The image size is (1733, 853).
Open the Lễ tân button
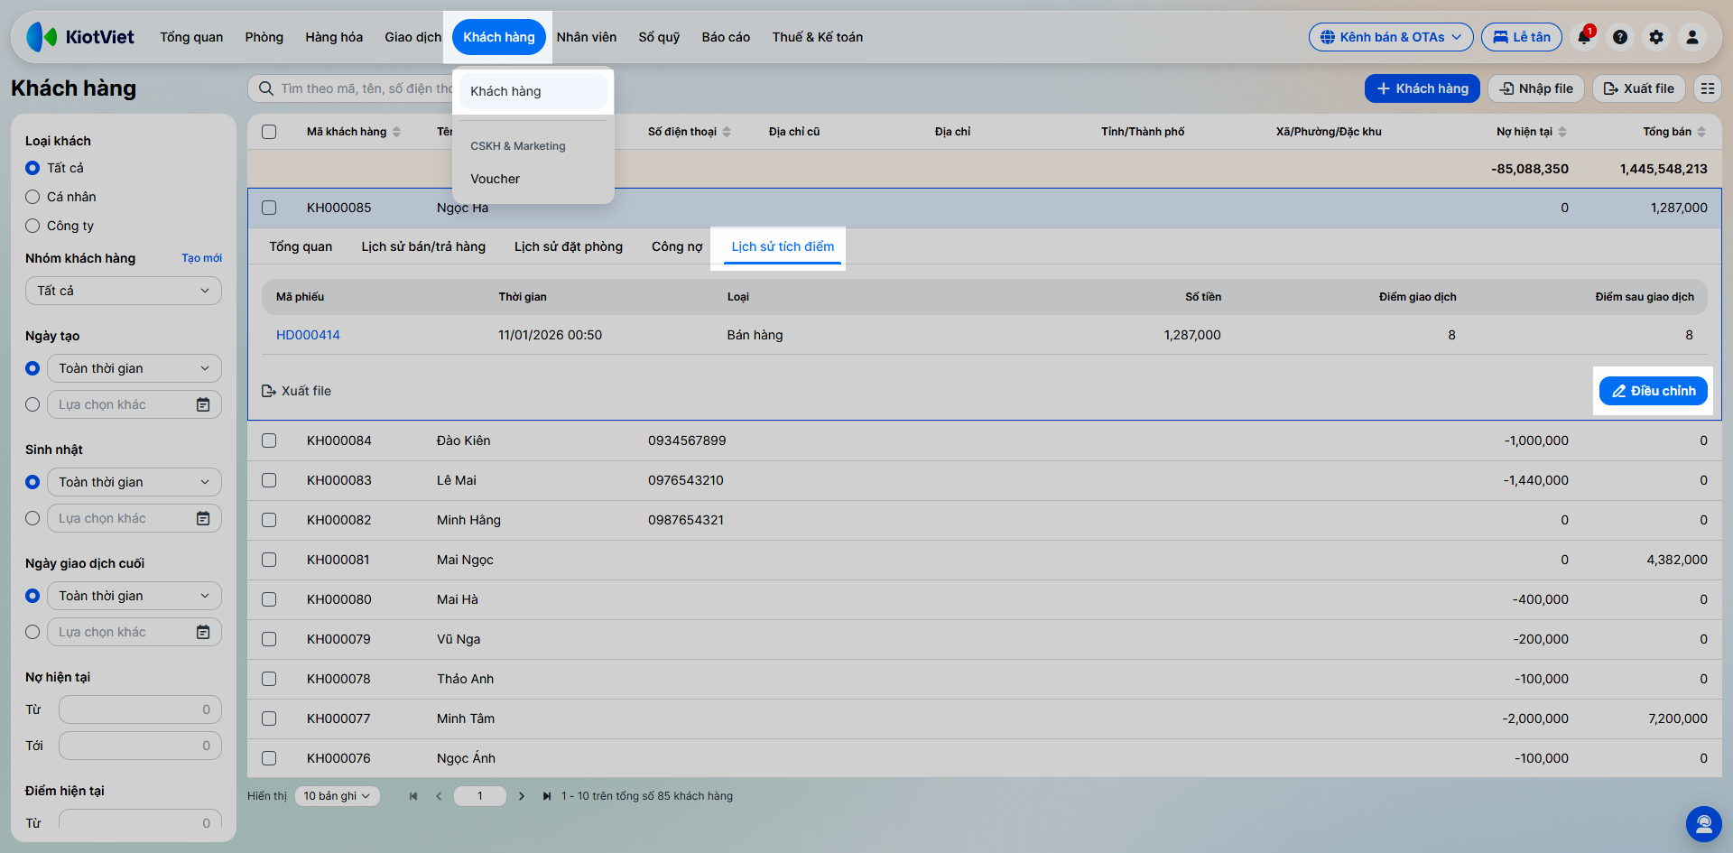1522,37
